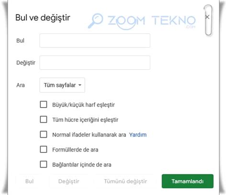Click the Zoom Tekno magnifier logo icon
The width and height of the screenshot is (227, 195).
(x=96, y=21)
